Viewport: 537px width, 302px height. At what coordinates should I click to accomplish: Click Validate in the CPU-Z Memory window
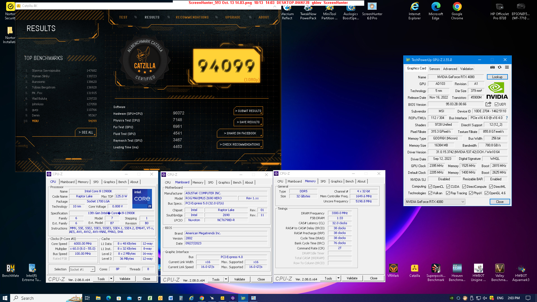pos(352,278)
